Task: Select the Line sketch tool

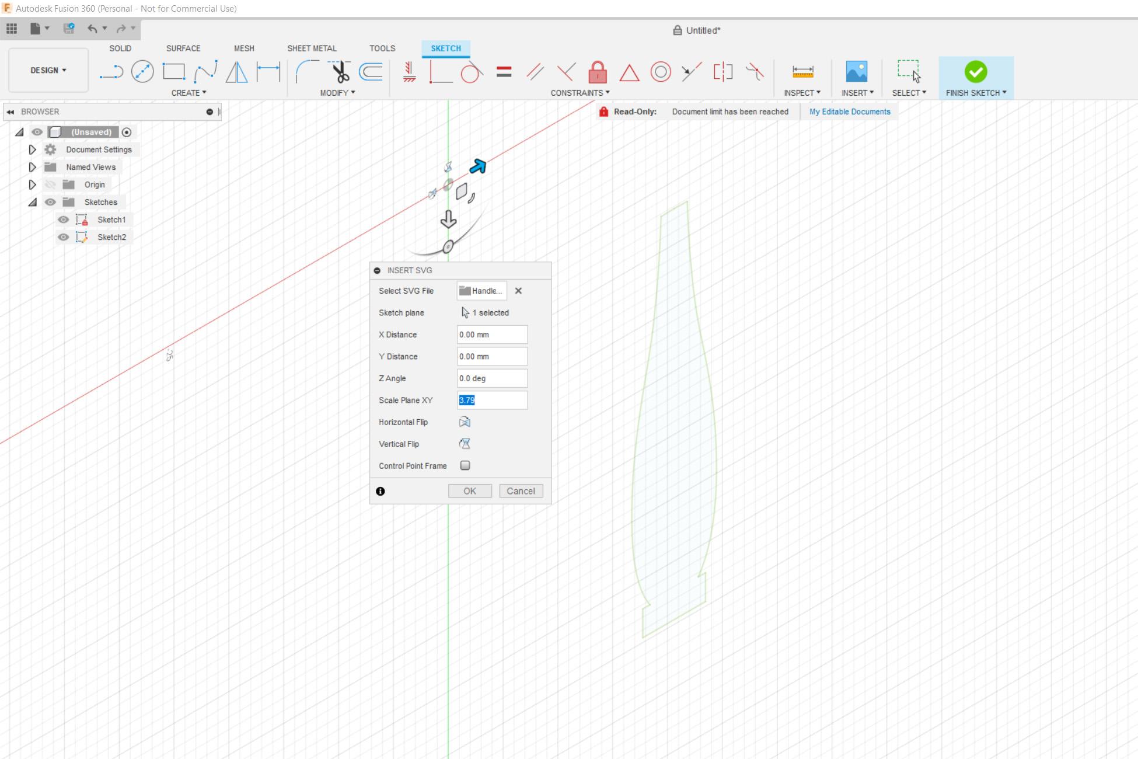Action: coord(111,72)
